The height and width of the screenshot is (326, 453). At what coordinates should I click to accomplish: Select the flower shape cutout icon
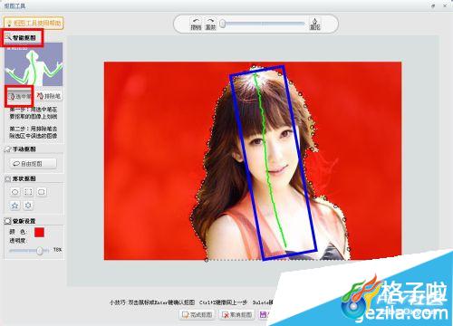click(x=28, y=206)
